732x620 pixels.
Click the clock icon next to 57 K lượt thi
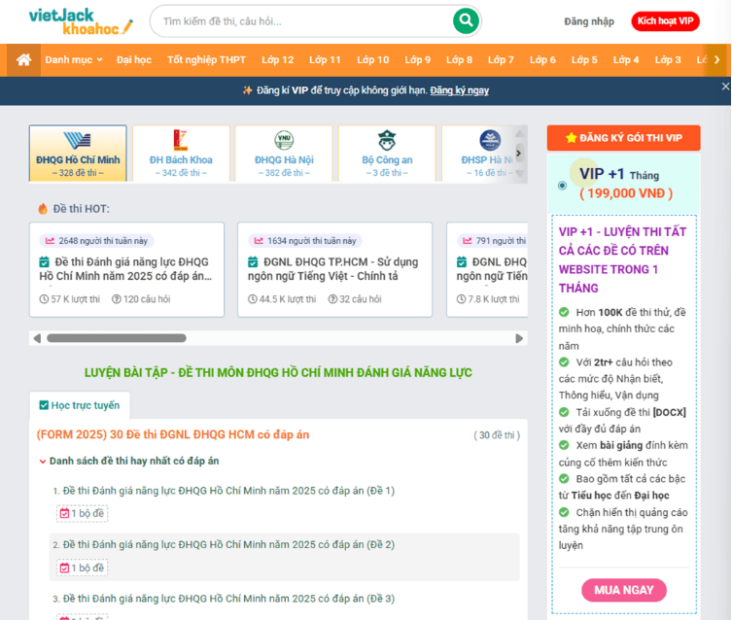(x=44, y=299)
